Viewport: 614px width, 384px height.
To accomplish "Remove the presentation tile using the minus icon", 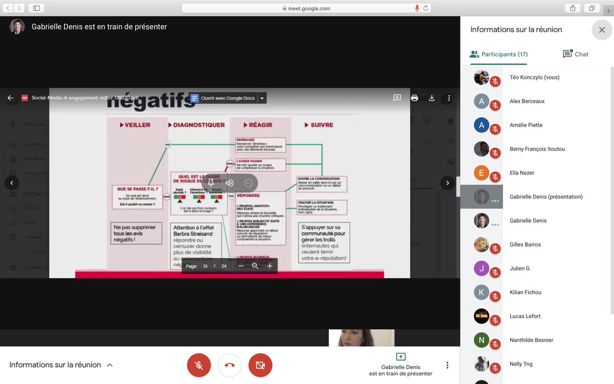I will tap(248, 183).
